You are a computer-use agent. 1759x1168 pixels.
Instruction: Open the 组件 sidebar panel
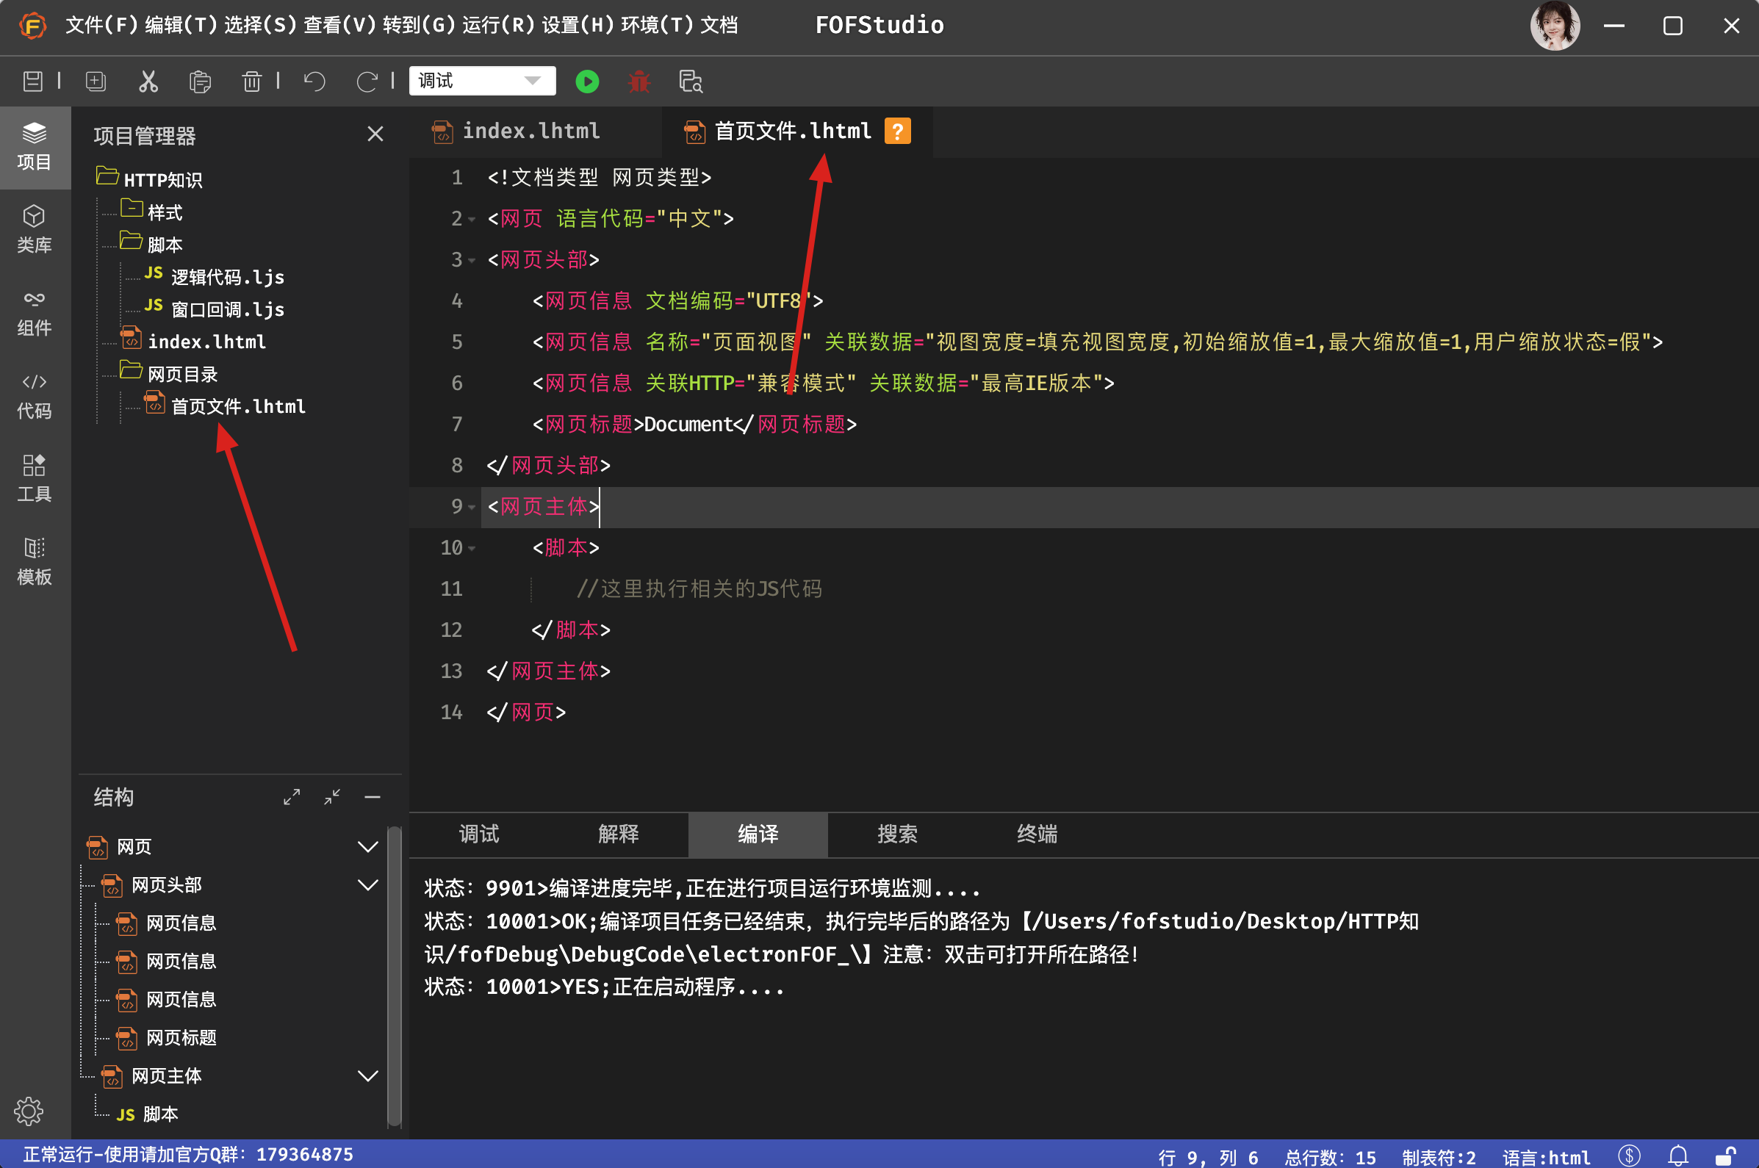(35, 313)
